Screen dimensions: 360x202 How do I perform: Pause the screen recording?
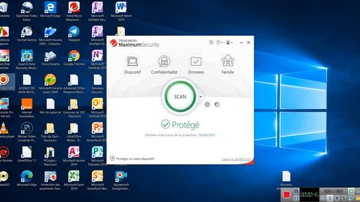296,198
